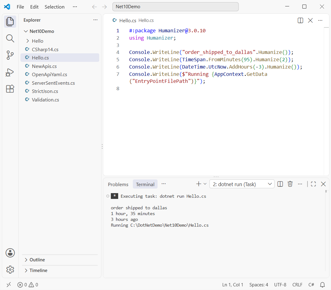Select Hello.cs in the file tree
The image size is (331, 290).
coord(60,58)
